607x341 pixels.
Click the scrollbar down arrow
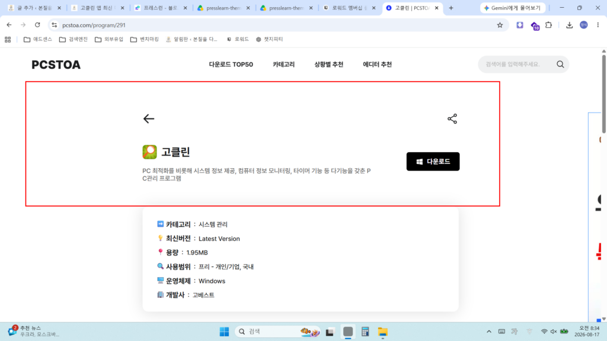pos(603,319)
